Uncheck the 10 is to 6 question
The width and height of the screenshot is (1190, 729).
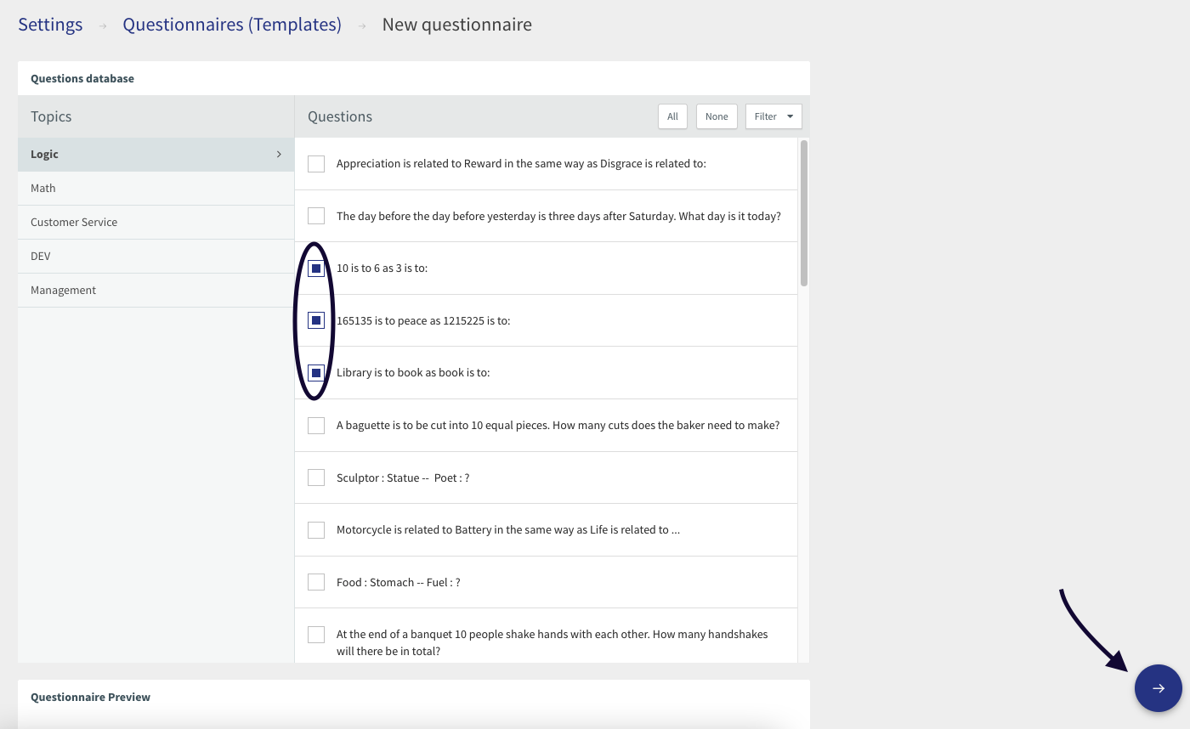[316, 268]
